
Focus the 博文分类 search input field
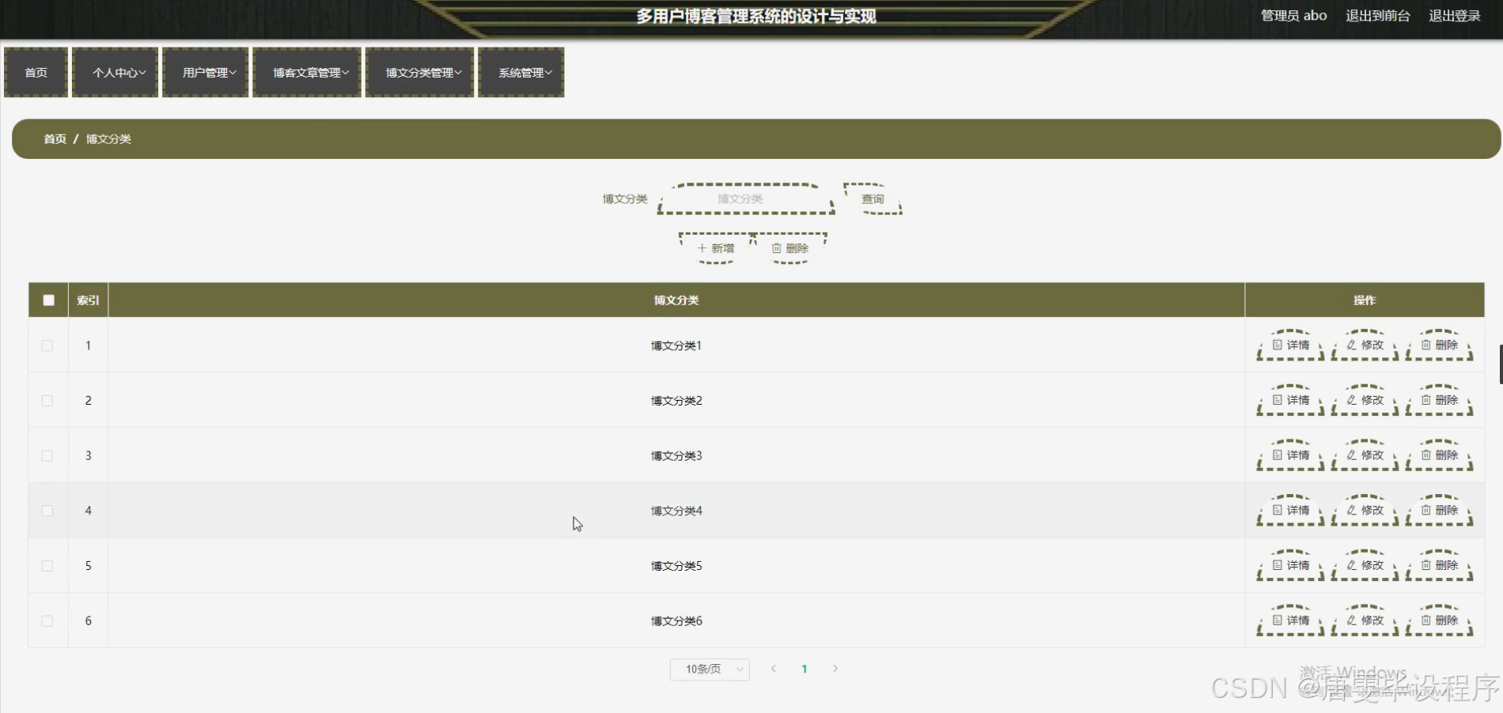746,199
